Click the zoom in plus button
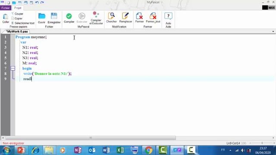This screenshot has width=276, height=155. click(274, 143)
